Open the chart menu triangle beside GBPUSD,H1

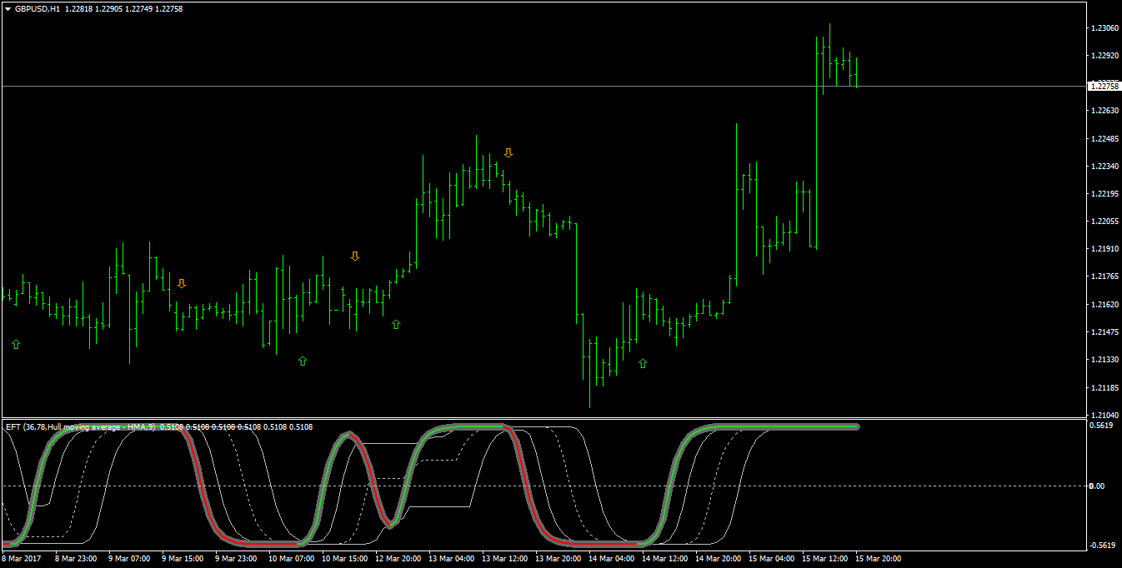pos(8,8)
